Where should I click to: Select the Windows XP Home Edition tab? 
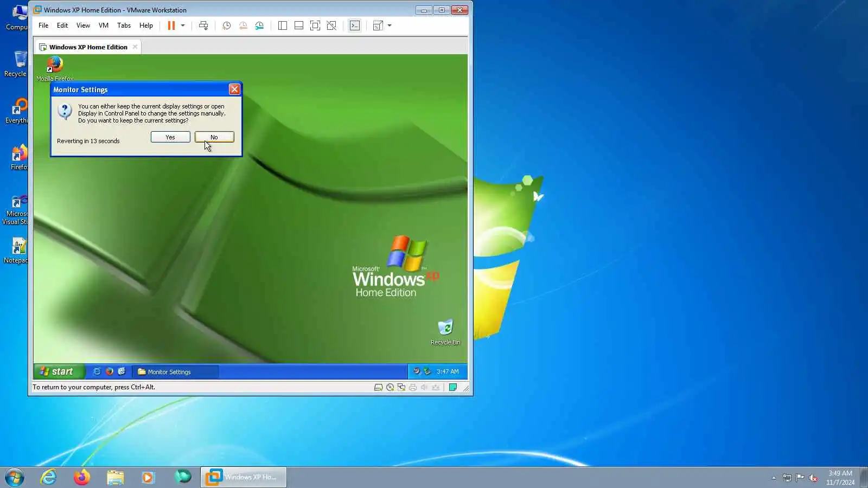88,47
